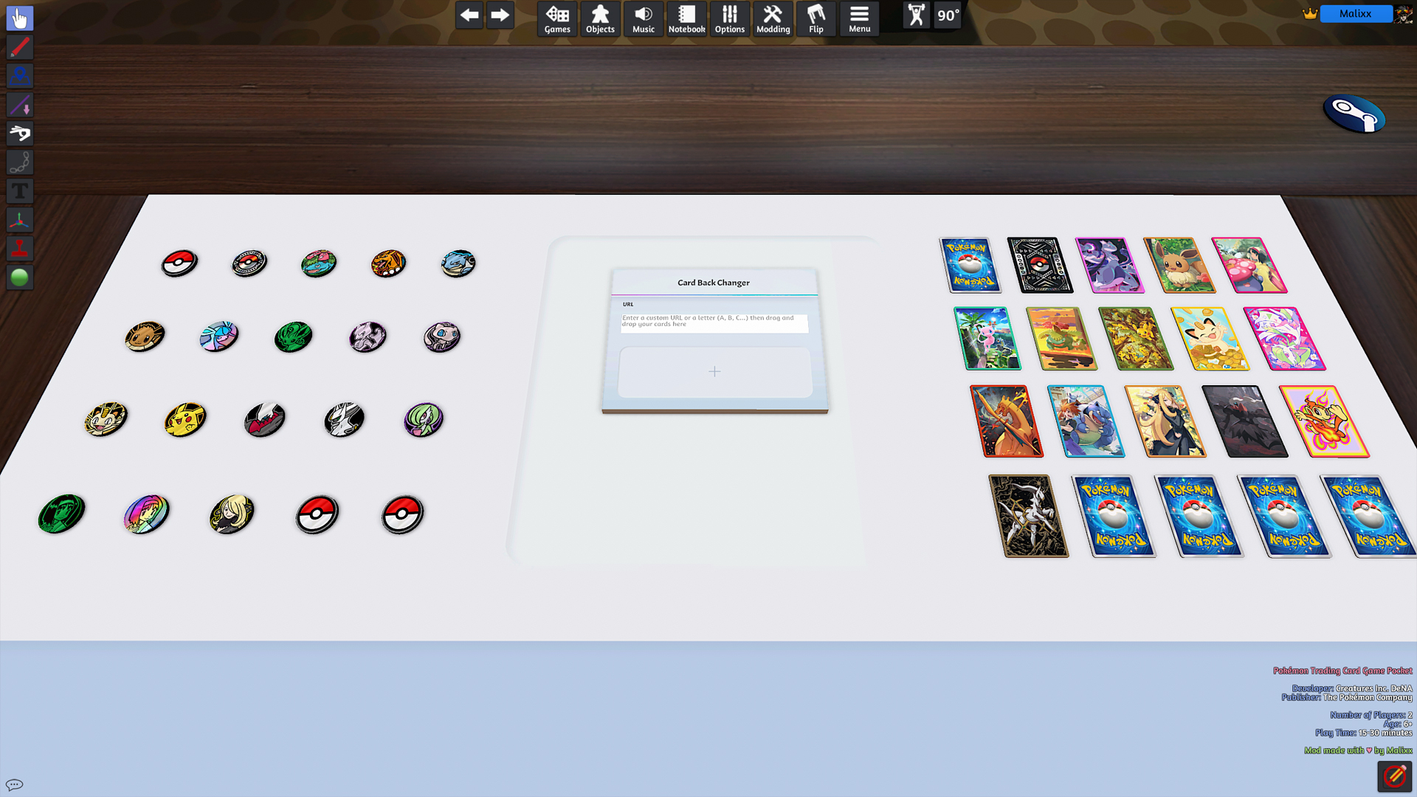Select the red Draw pencil tool

pyautogui.click(x=20, y=46)
